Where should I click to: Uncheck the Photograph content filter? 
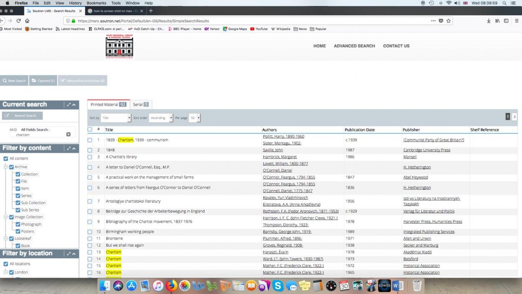tap(18, 225)
